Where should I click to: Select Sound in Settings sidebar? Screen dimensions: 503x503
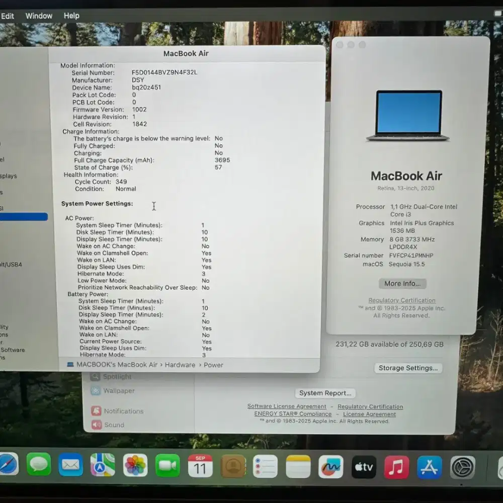tap(114, 425)
